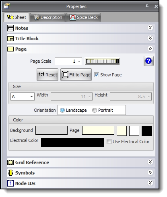Expand the Title Block section
Image resolution: width=167 pixels, height=197 pixels.
point(150,38)
